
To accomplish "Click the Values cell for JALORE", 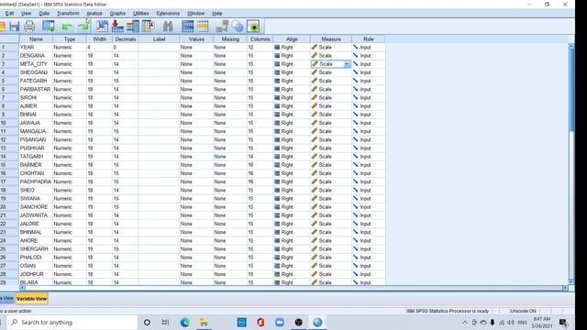I will (196, 224).
